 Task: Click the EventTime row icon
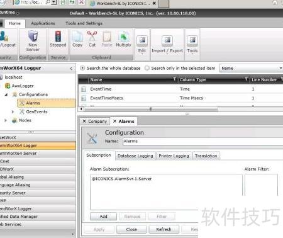(x=84, y=89)
